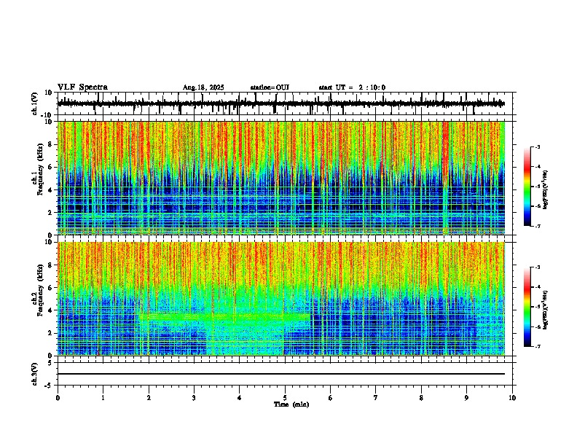The width and height of the screenshot is (577, 446).
Task: Click the "-7" label on ch.2 color bar
Action: click(x=537, y=346)
